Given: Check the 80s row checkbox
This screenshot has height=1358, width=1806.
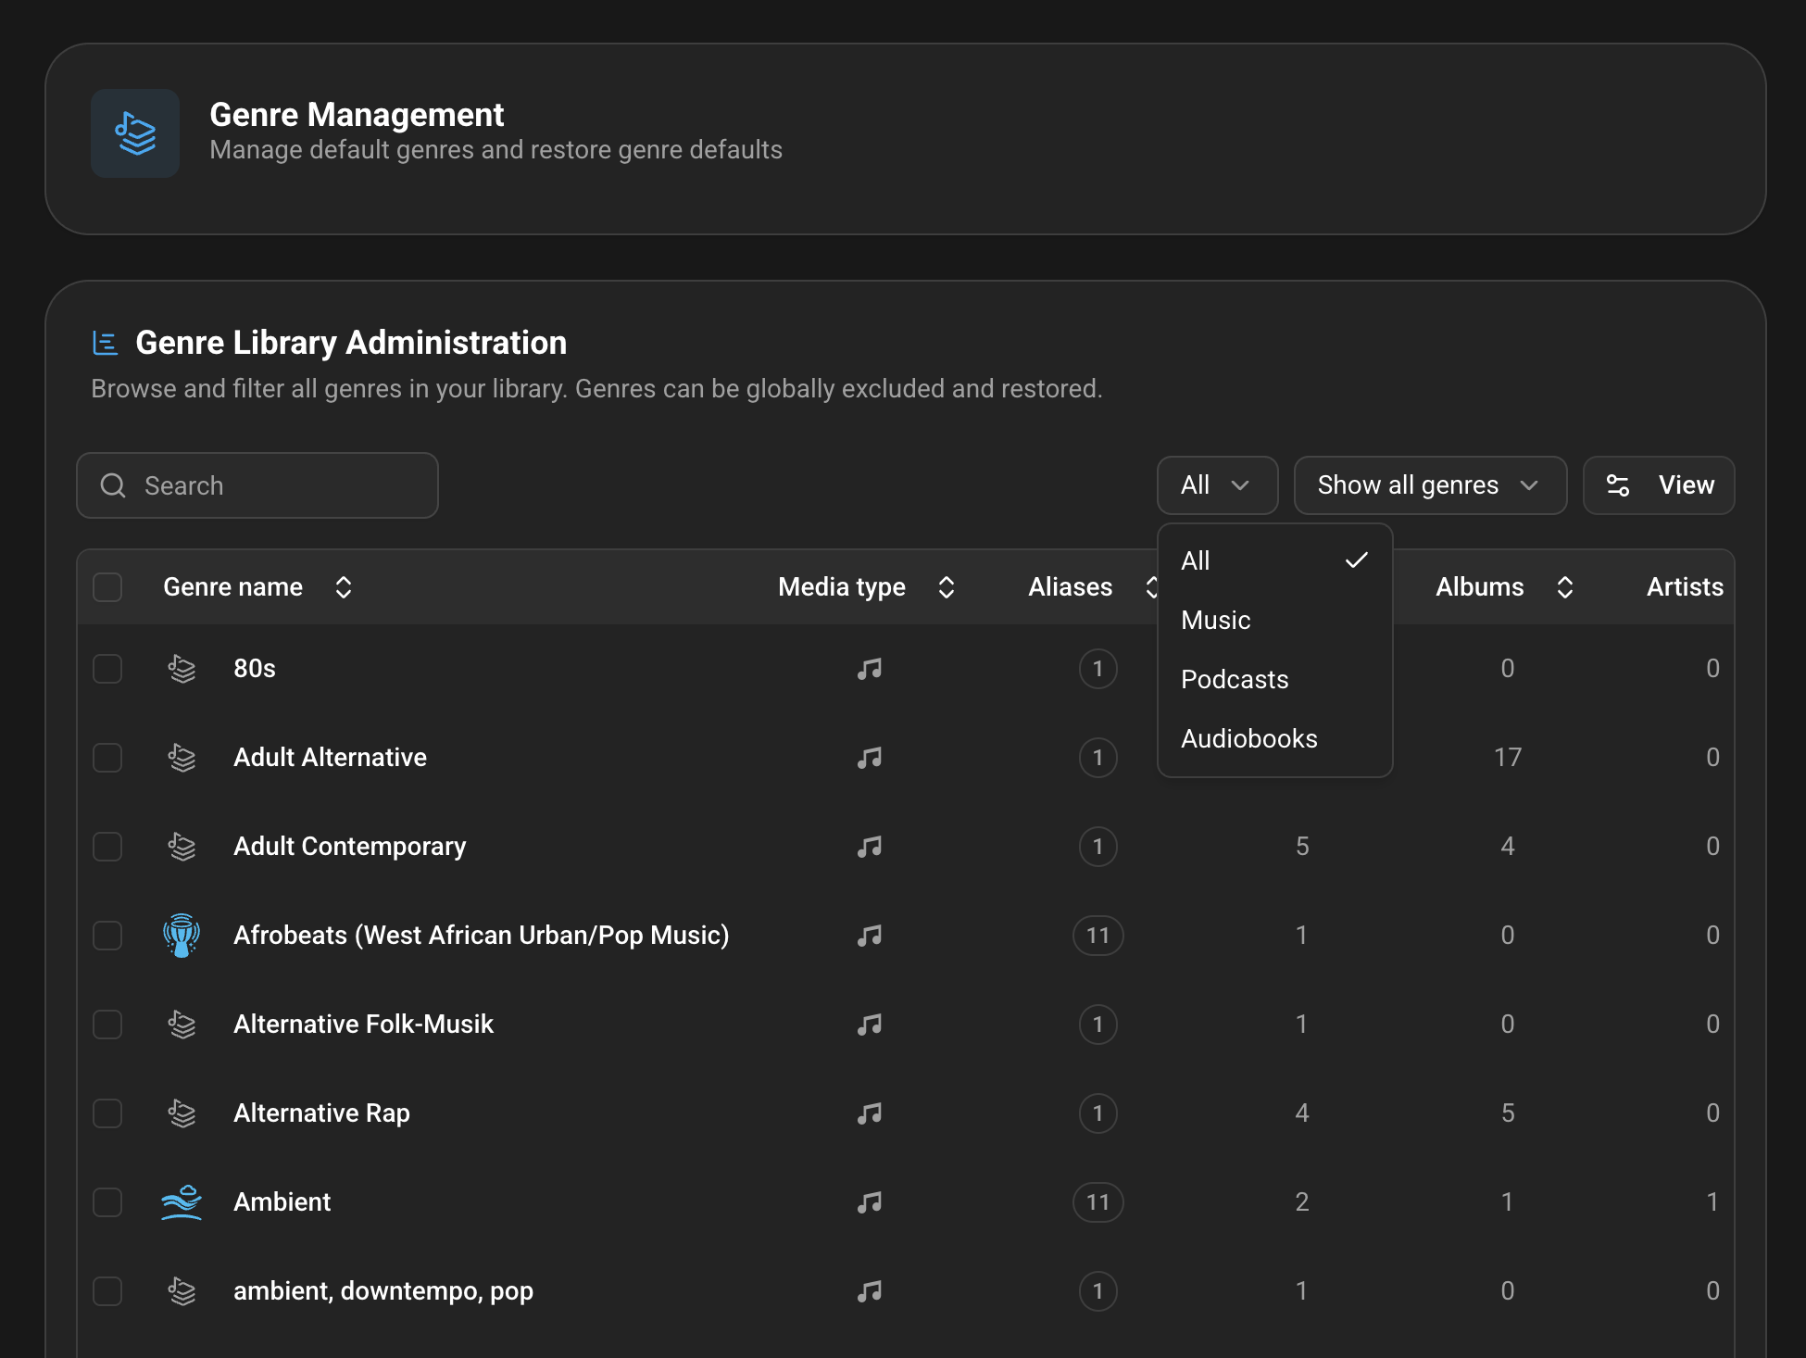Looking at the screenshot, I should pyautogui.click(x=107, y=669).
